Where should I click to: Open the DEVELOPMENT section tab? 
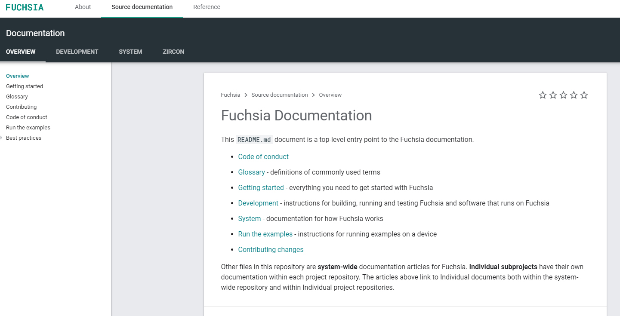click(77, 52)
